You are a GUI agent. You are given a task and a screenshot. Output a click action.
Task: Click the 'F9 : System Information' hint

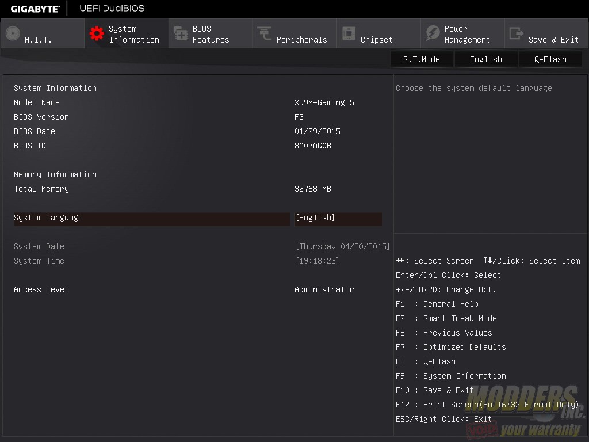[x=451, y=376]
